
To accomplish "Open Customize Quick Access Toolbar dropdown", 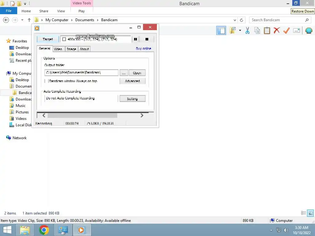I will (25, 4).
